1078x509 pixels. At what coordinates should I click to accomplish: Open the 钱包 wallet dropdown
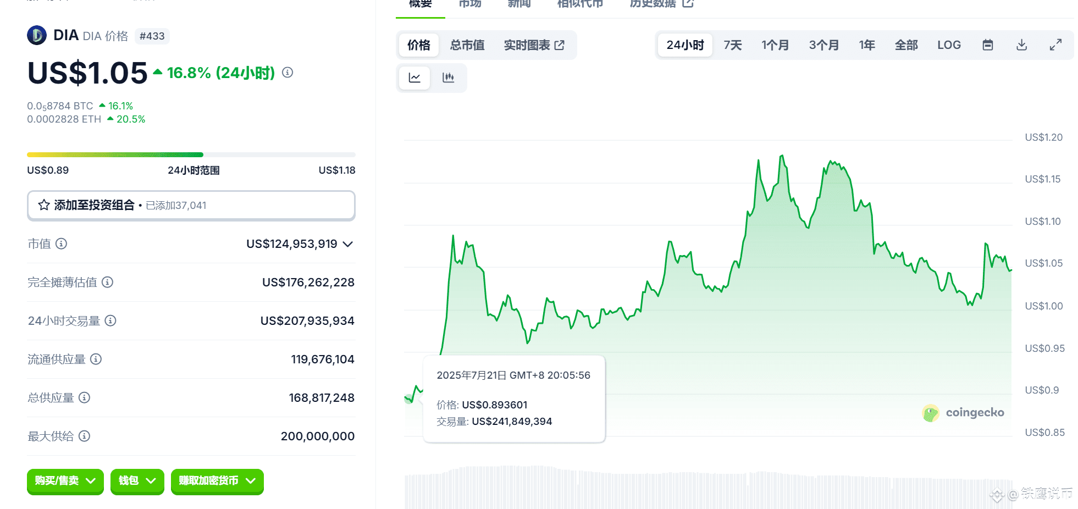click(137, 481)
